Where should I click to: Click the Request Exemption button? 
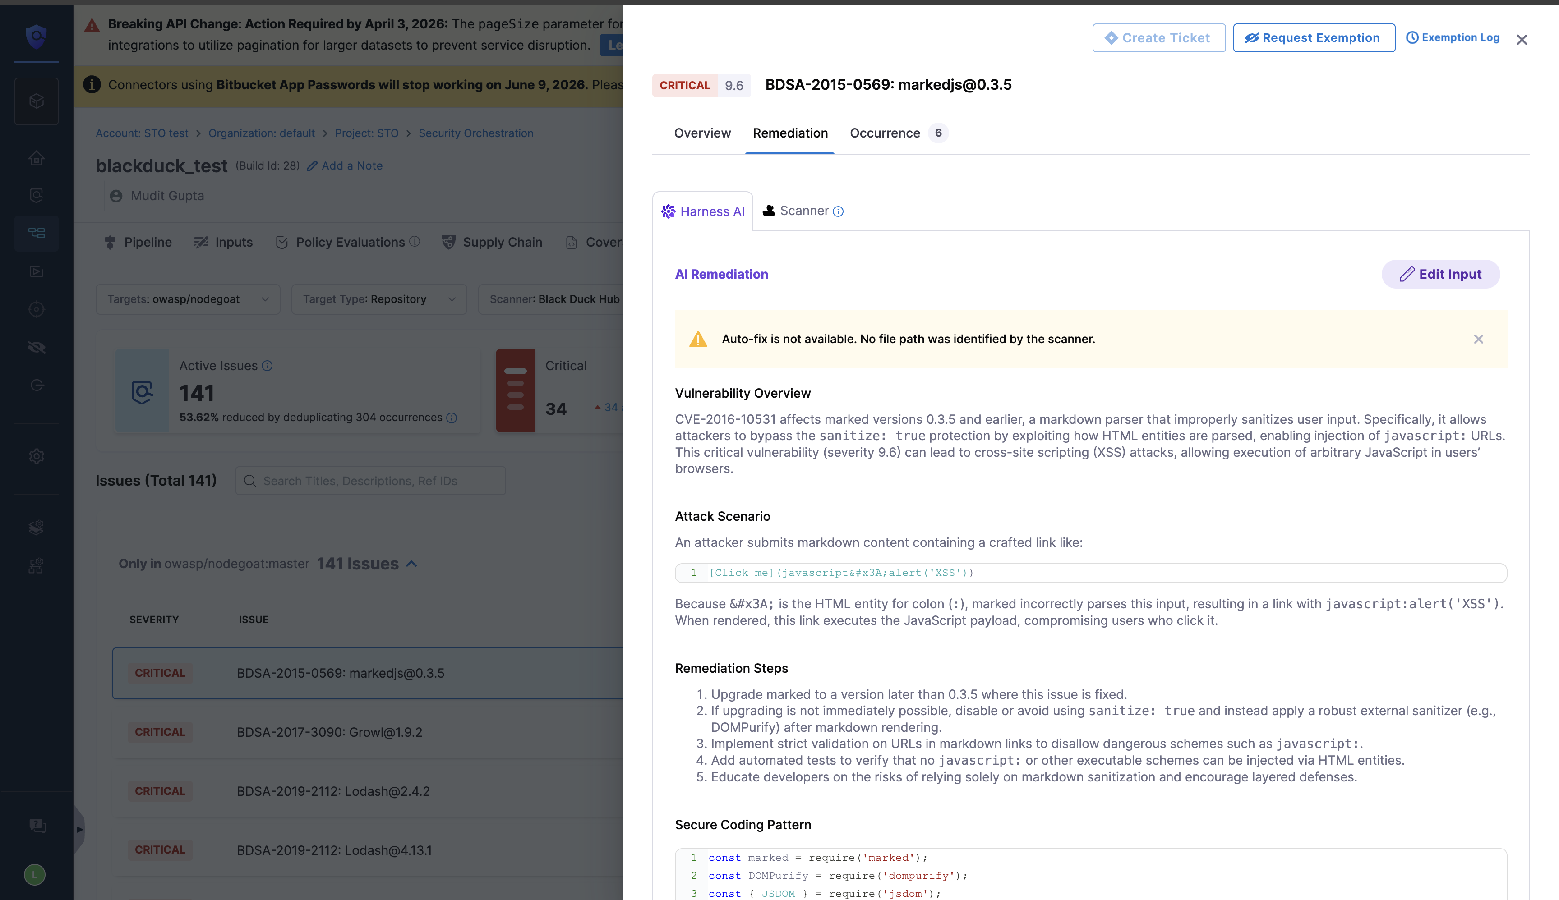point(1314,38)
